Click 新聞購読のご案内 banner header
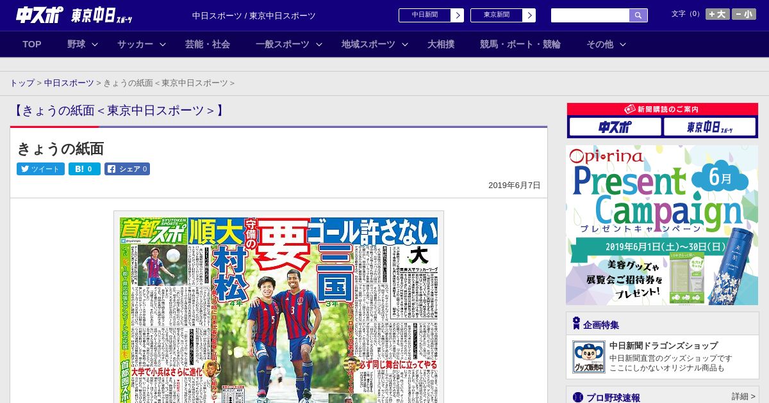 tap(662, 109)
